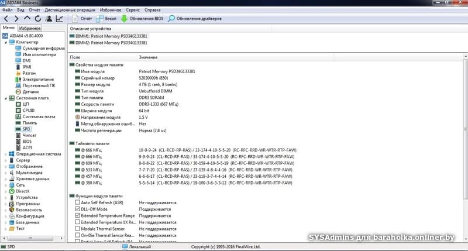Image resolution: width=468 pixels, height=251 pixels.
Task: Open the Отчёт menu in menu bar
Action: (x=35, y=10)
